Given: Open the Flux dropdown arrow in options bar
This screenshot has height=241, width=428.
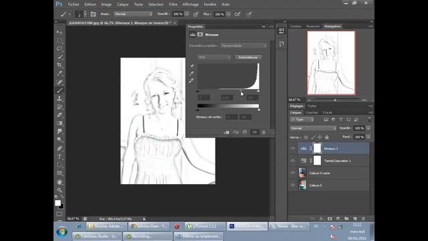Looking at the screenshot, I should [229, 14].
